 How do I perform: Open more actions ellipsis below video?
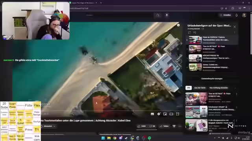(x=180, y=126)
